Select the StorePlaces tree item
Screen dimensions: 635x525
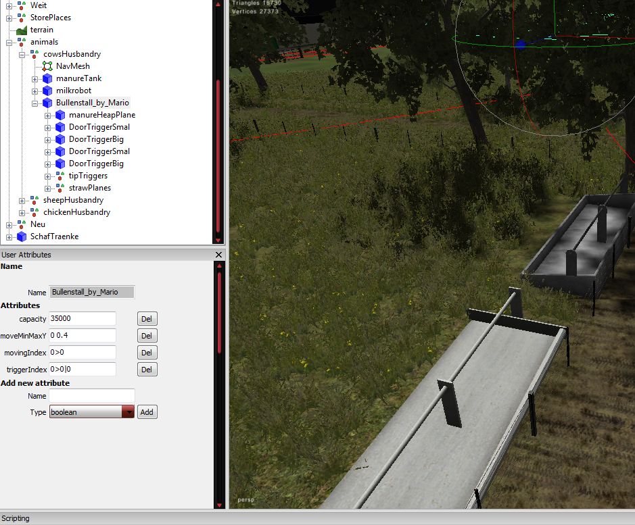point(50,18)
